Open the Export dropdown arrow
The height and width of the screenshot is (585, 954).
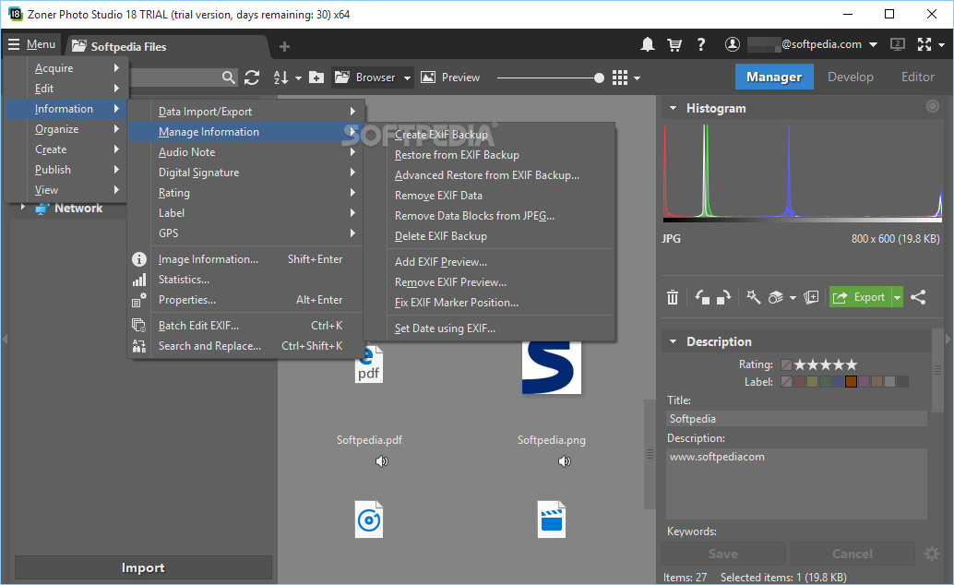pyautogui.click(x=897, y=297)
